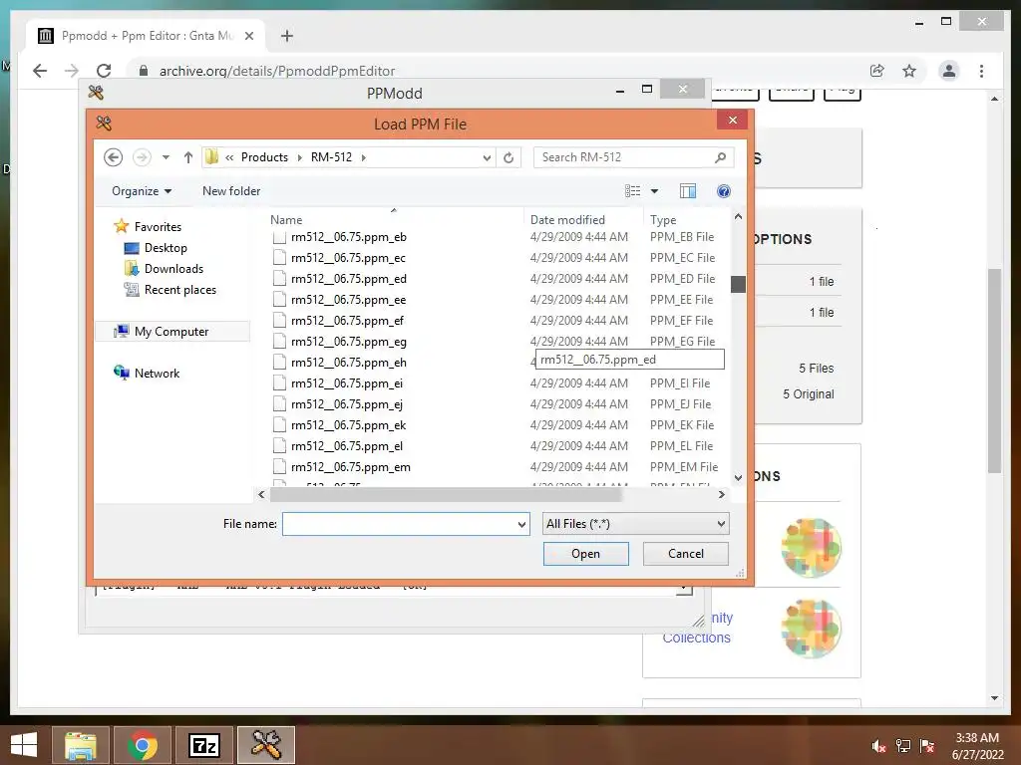Select file rm512__06.75.ppm_ek
This screenshot has width=1021, height=765.
(348, 424)
